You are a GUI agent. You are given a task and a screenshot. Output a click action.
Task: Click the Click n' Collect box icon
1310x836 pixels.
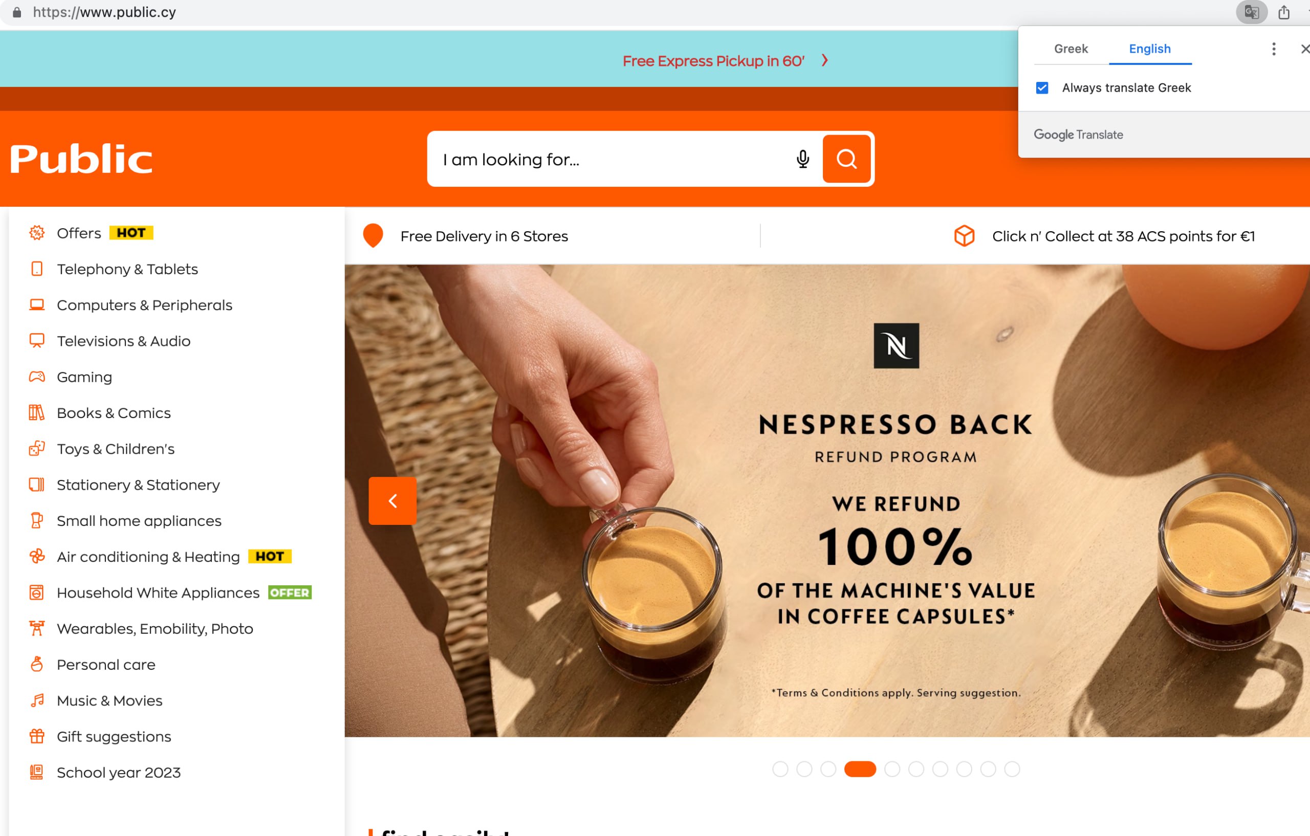(x=964, y=236)
